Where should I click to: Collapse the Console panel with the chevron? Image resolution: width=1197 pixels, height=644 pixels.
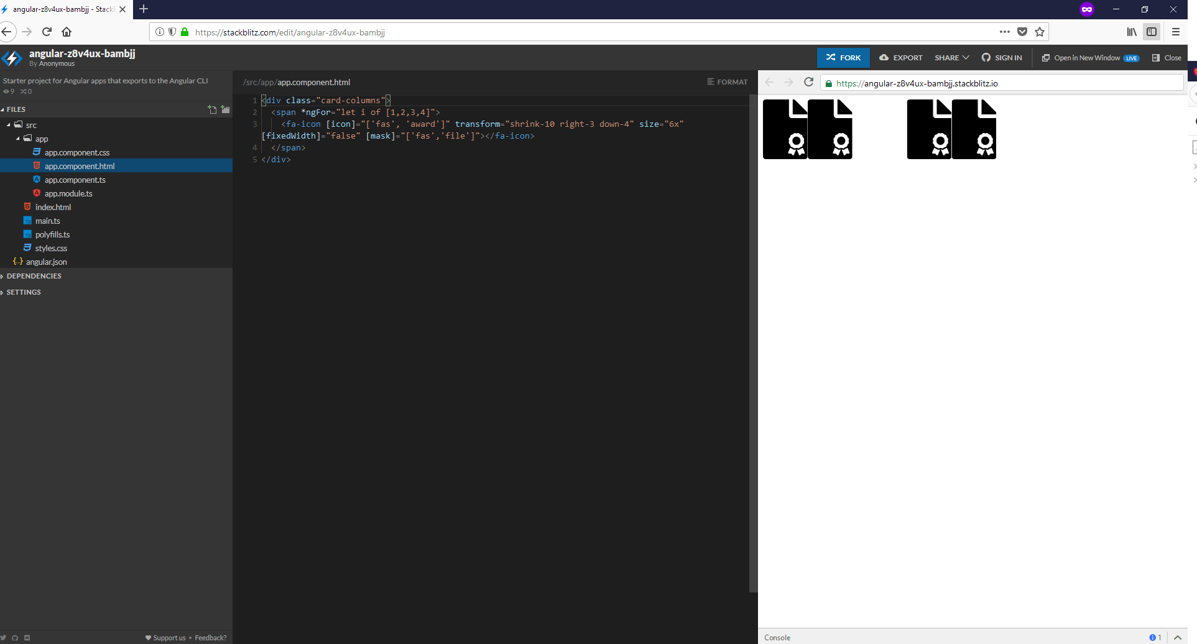pos(1178,638)
